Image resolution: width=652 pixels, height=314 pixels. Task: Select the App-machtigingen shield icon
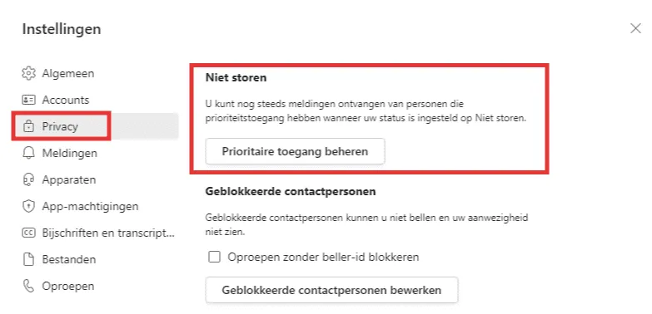pyautogui.click(x=28, y=206)
